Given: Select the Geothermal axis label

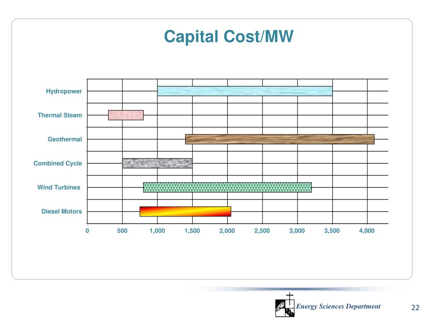Looking at the screenshot, I should 65,139.
